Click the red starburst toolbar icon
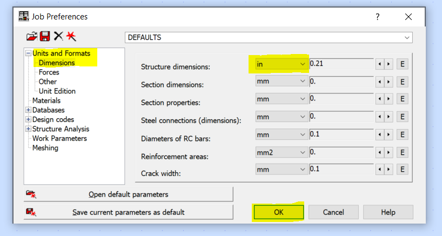Image resolution: width=442 pixels, height=236 pixels. (71, 37)
